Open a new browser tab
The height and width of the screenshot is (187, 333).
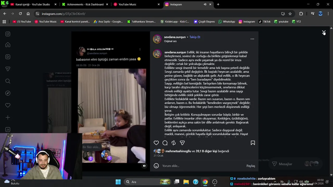[218, 4]
